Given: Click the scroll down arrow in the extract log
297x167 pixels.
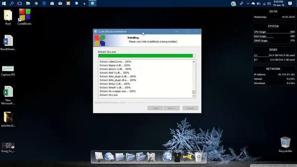Looking at the screenshot, I should click(x=194, y=96).
